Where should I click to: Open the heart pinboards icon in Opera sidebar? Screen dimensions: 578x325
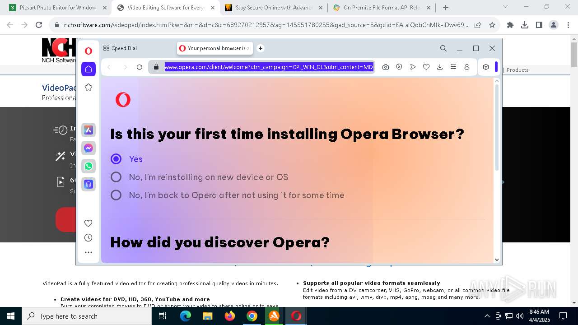[89, 223]
